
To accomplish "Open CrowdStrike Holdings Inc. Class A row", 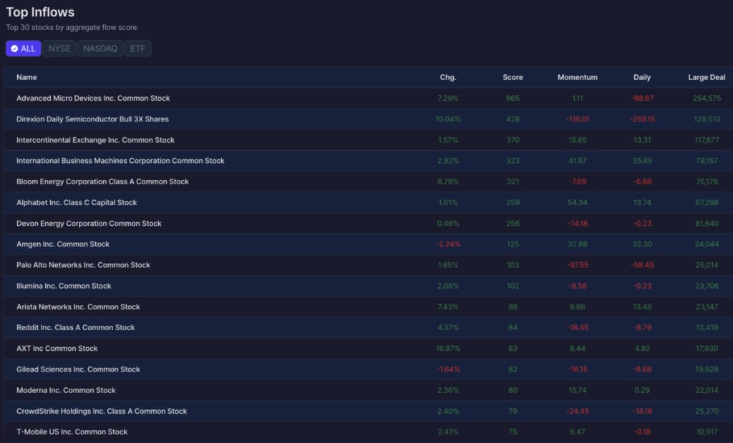I will click(368, 412).
